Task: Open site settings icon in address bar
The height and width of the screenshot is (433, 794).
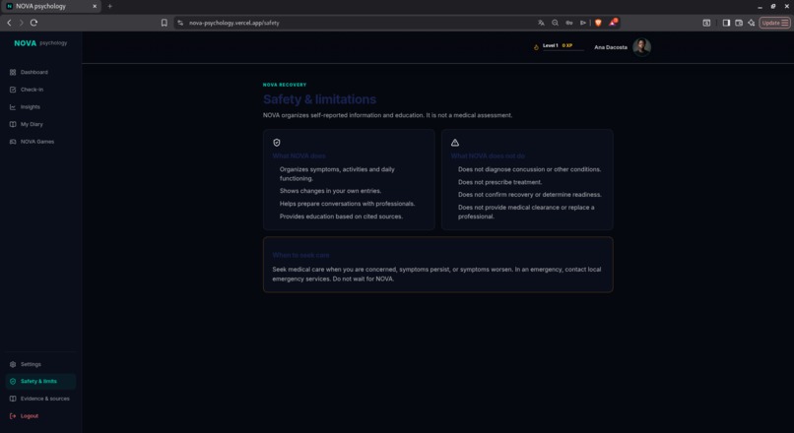Action: (x=180, y=23)
